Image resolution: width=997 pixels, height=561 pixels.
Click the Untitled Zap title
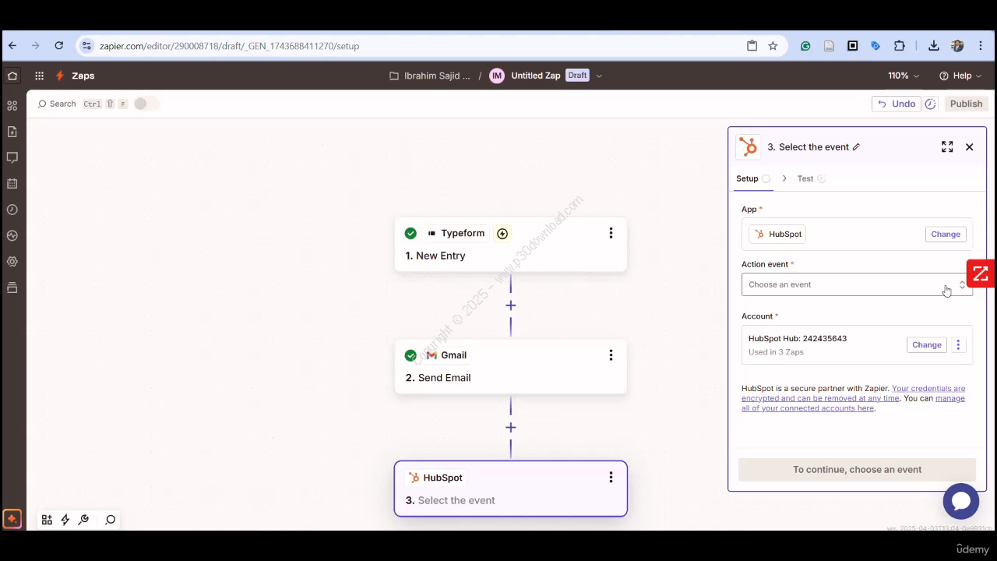(536, 76)
